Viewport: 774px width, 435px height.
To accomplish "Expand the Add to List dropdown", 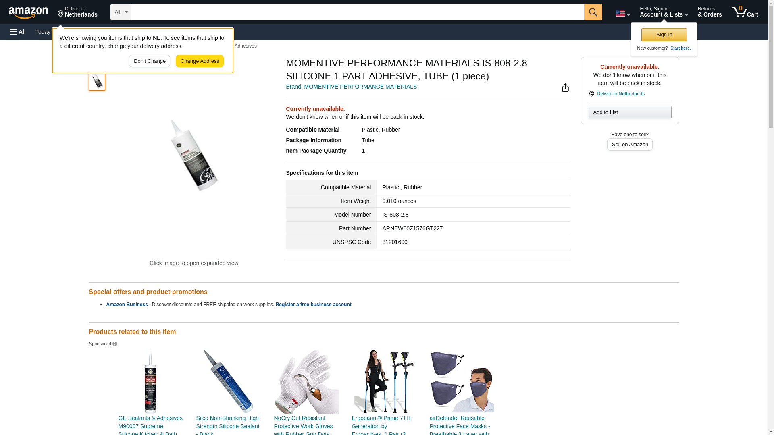I will tap(630, 112).
